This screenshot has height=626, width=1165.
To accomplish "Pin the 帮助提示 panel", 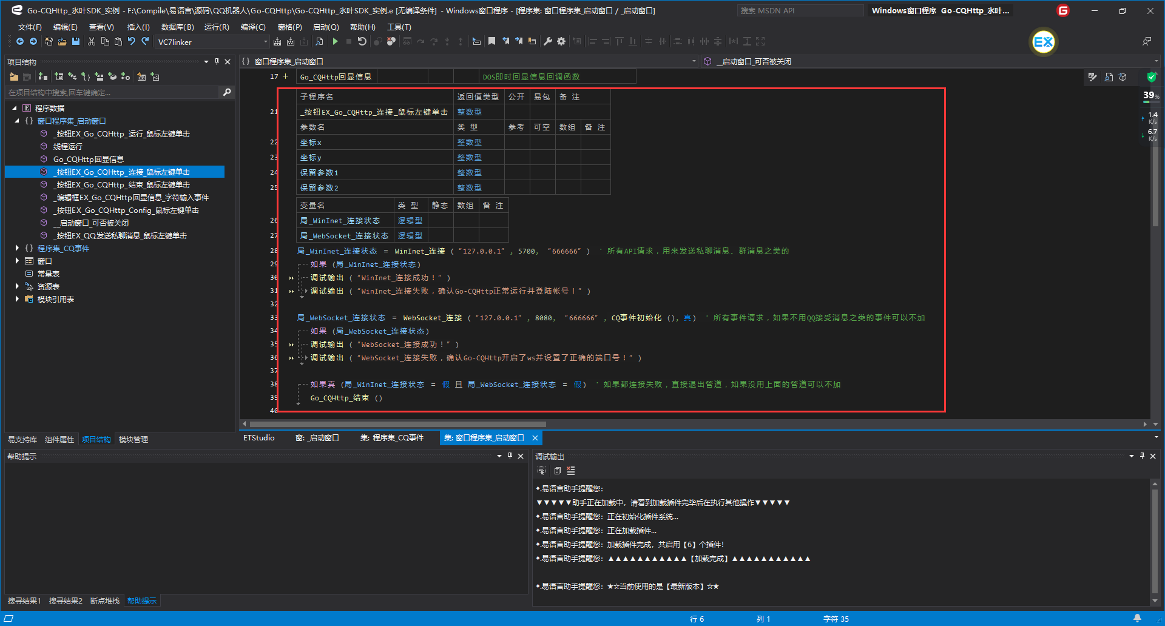I will coord(510,456).
